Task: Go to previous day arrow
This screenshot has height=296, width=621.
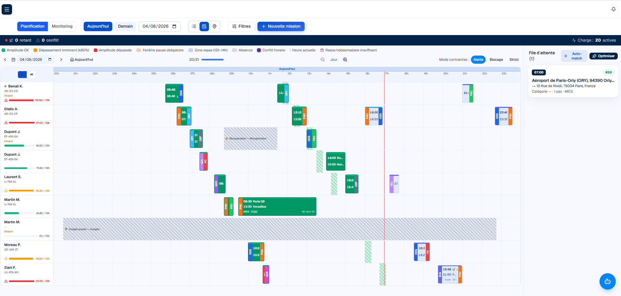Action: (5, 59)
